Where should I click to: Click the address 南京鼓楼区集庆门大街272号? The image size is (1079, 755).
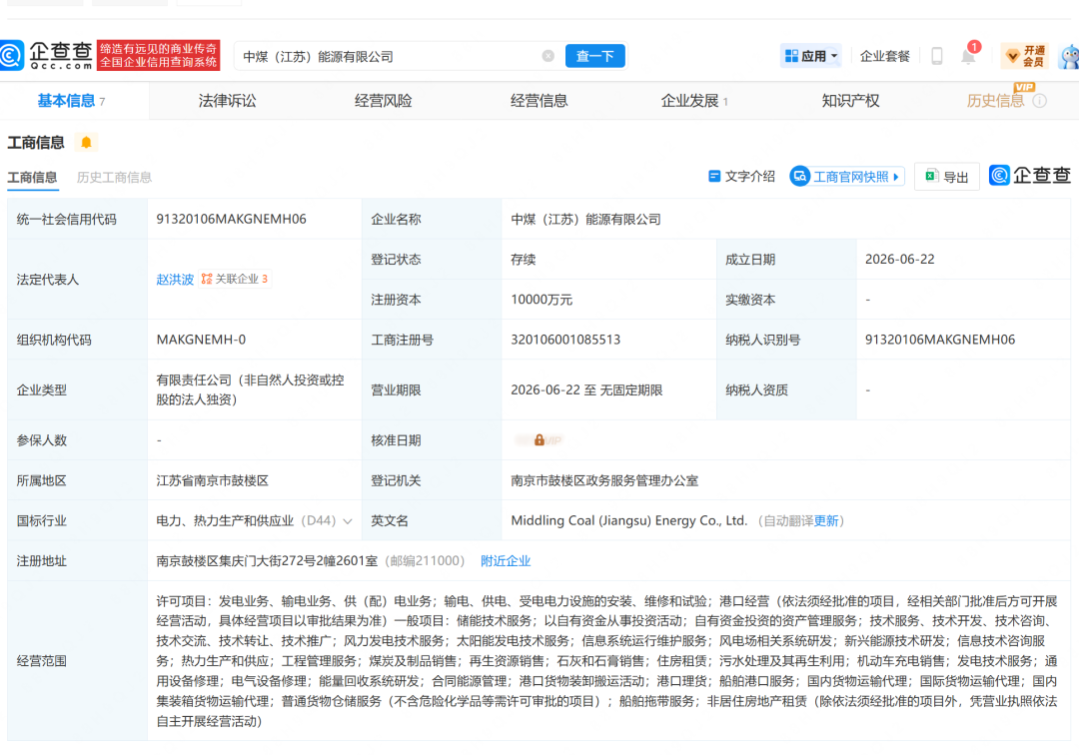click(267, 561)
